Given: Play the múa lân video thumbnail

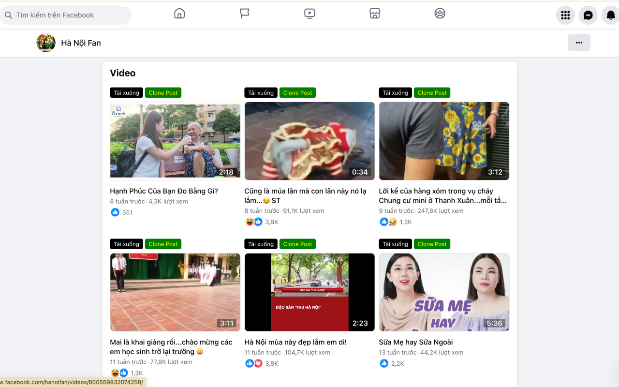Looking at the screenshot, I should (x=309, y=141).
